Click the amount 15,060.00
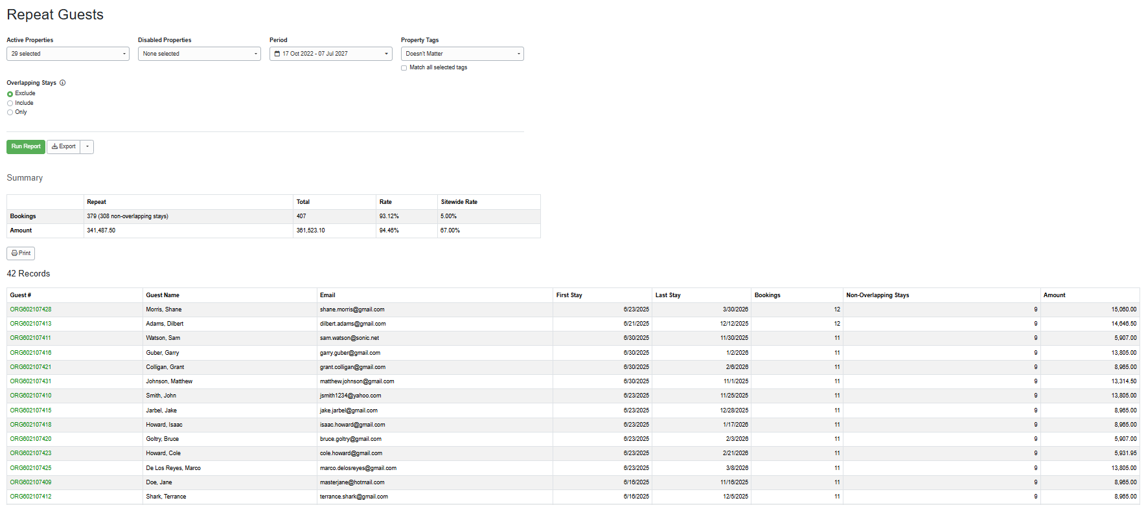 [x=1124, y=309]
